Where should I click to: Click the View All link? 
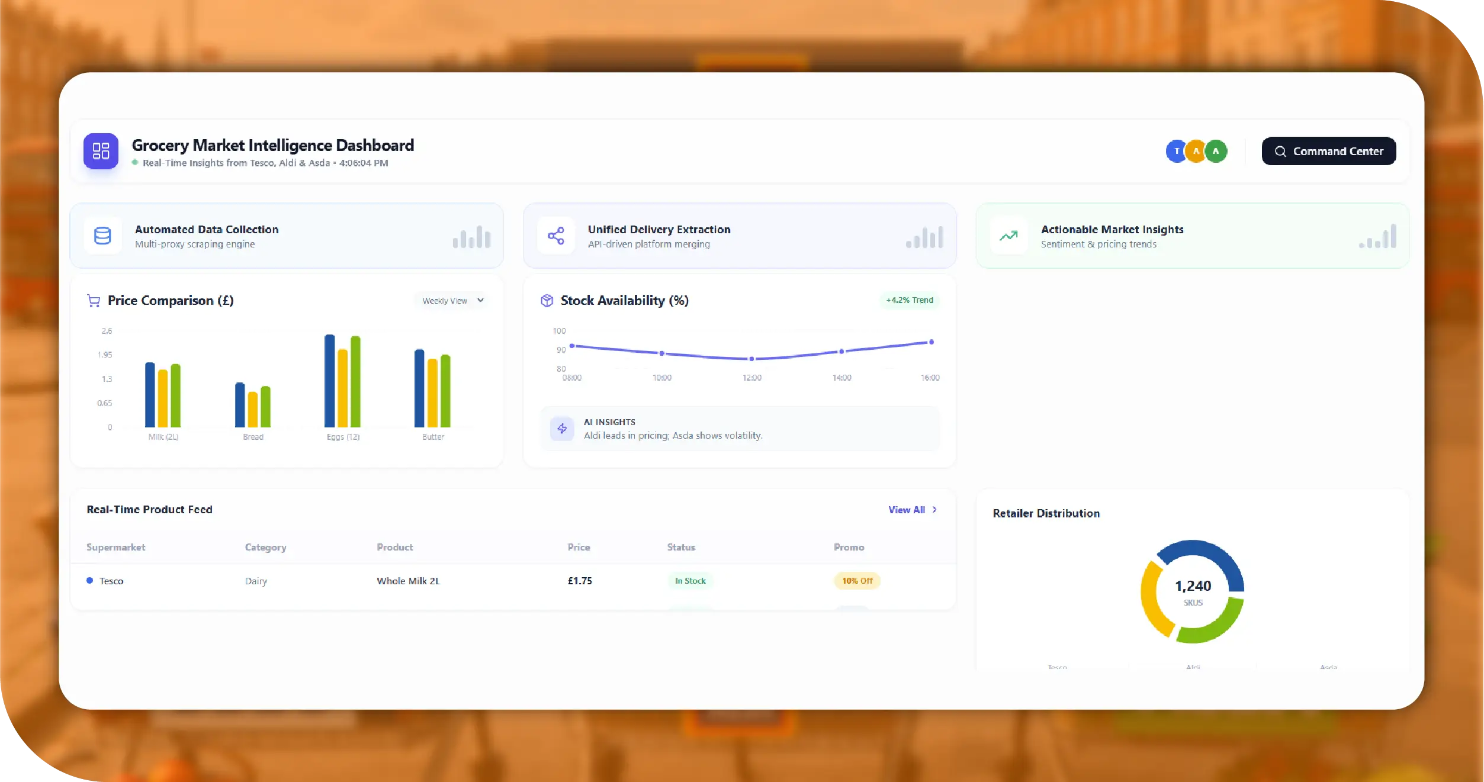(x=906, y=510)
